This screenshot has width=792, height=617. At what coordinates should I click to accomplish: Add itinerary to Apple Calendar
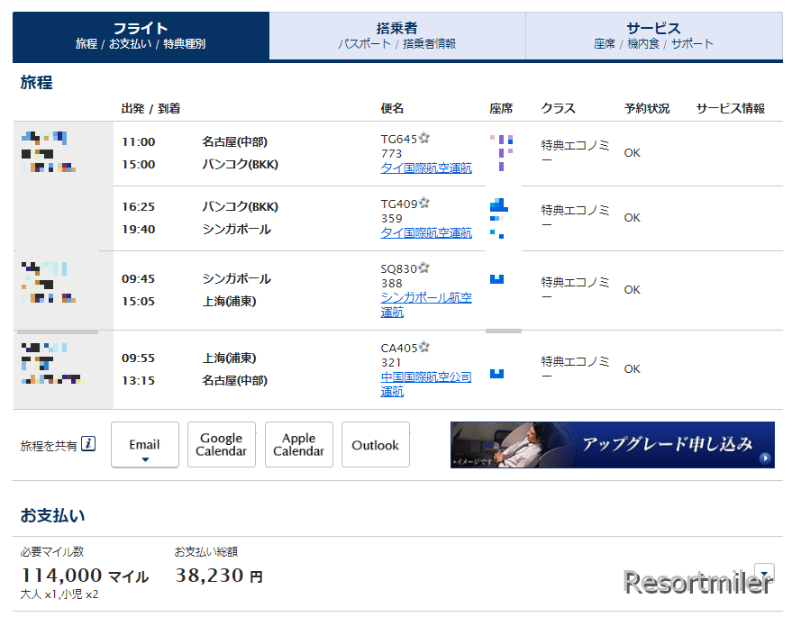pyautogui.click(x=298, y=445)
